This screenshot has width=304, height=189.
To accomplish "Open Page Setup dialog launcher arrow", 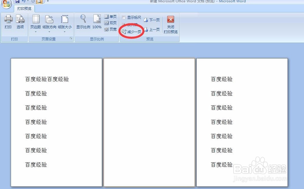I will [71, 38].
